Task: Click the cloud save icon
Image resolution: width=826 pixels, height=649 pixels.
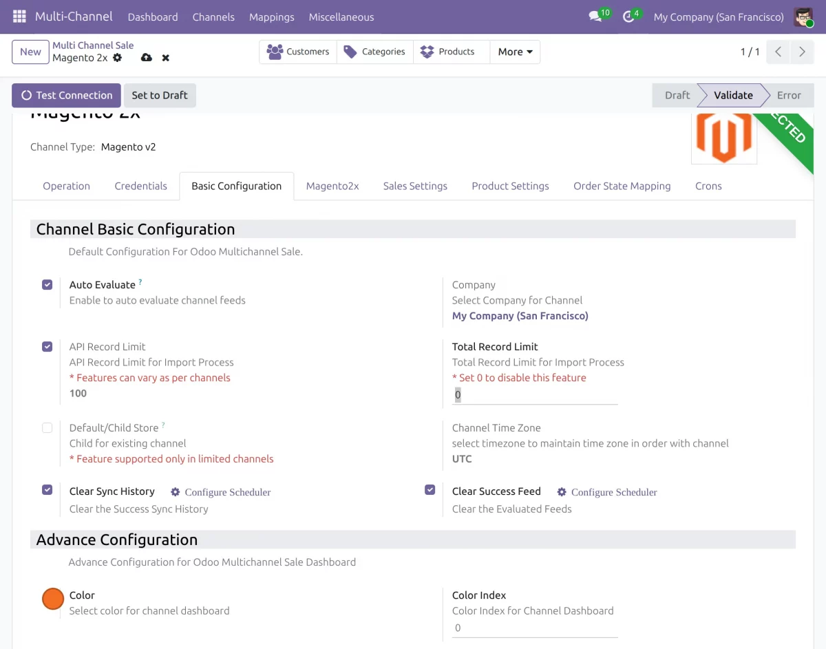Action: coord(146,58)
